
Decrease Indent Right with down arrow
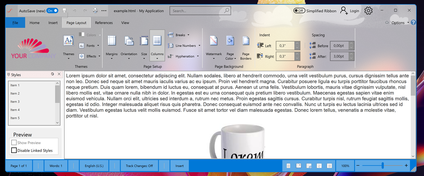(297, 59)
